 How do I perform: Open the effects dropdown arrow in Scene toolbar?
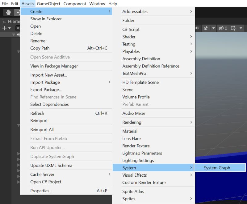point(214,28)
